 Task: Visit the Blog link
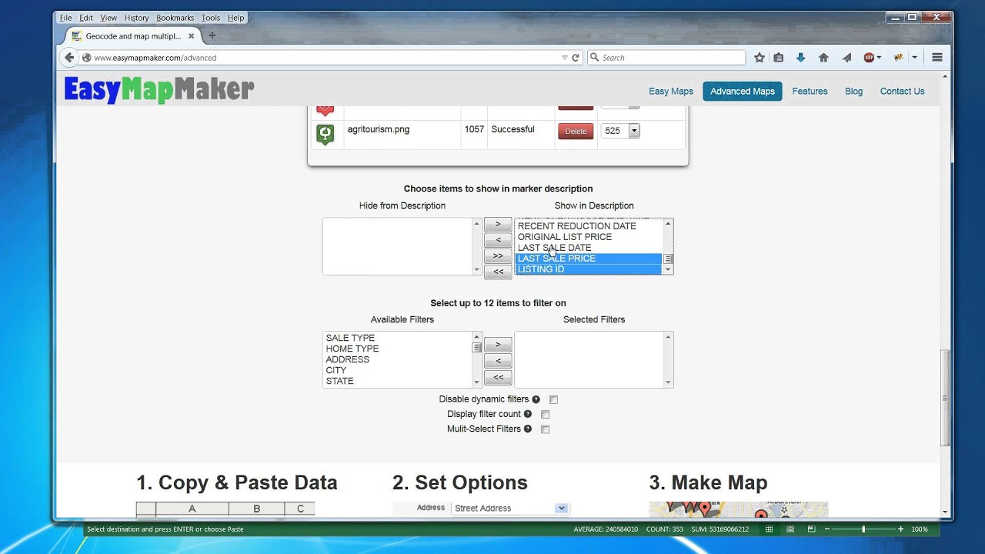click(854, 91)
